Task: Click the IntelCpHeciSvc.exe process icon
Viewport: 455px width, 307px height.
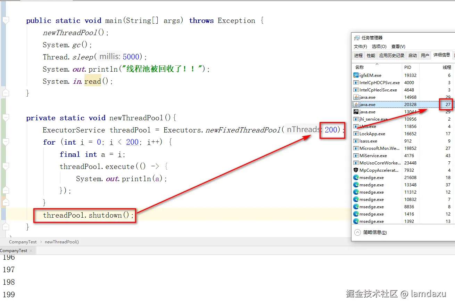Action: pos(356,90)
